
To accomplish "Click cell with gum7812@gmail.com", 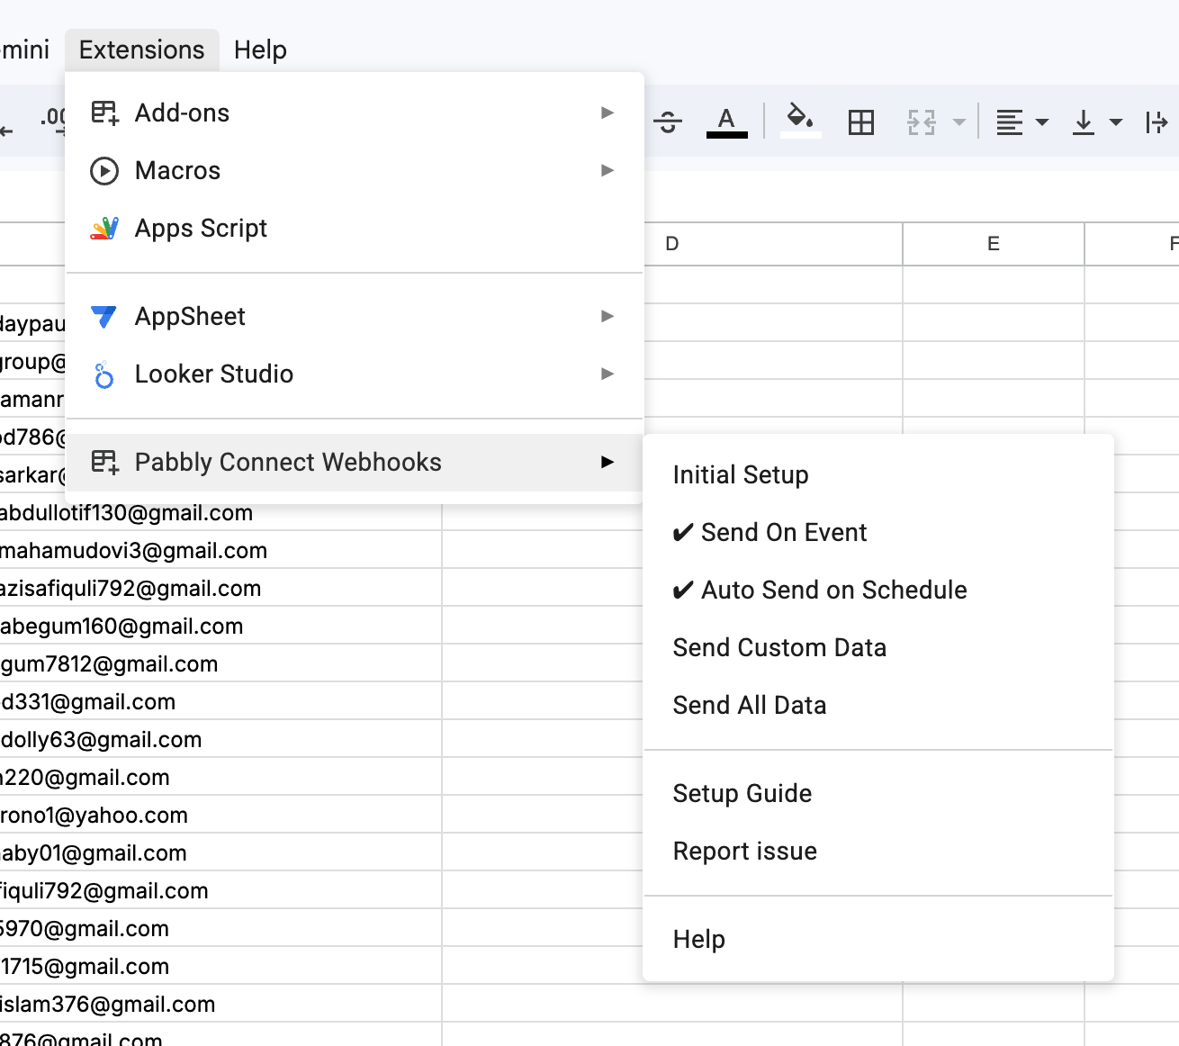I will point(220,663).
